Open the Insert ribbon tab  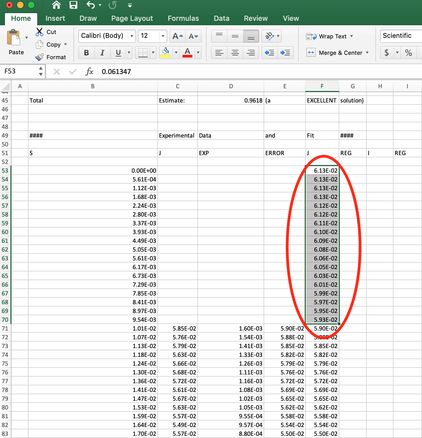point(55,18)
